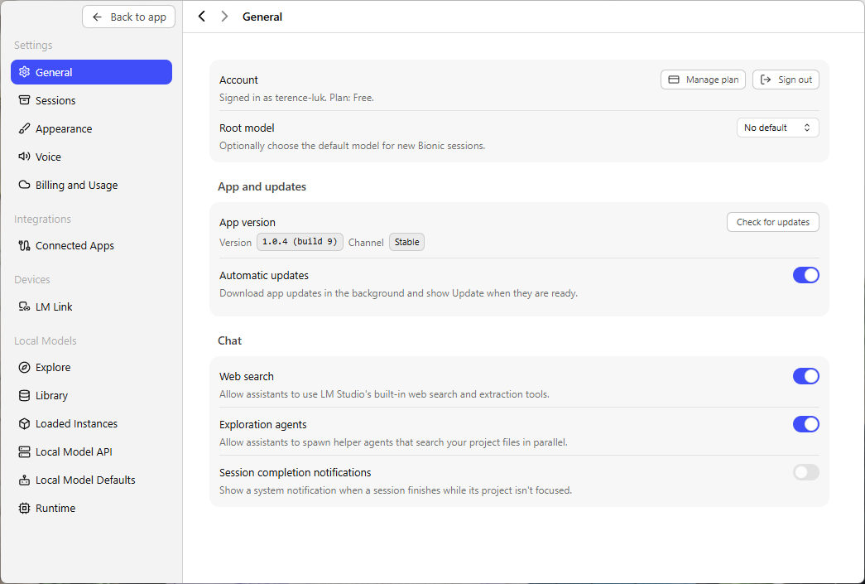Click the 'General' page title in header
This screenshot has height=584, width=865.
tap(262, 17)
